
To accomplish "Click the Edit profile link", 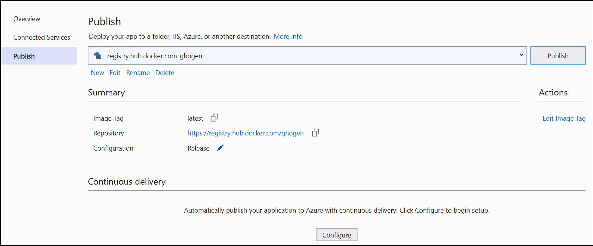I will (115, 73).
